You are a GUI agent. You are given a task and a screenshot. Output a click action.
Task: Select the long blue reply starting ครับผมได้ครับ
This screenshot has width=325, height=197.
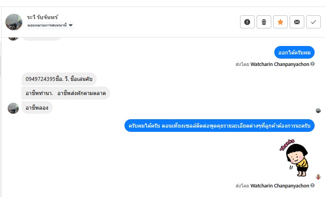[219, 125]
